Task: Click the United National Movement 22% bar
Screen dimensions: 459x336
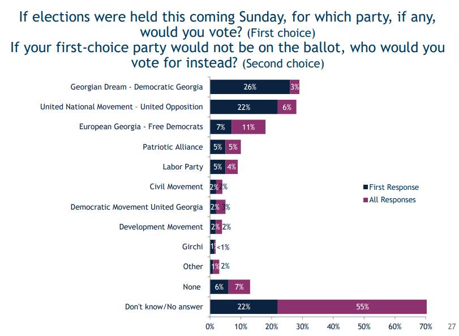Action: click(244, 107)
